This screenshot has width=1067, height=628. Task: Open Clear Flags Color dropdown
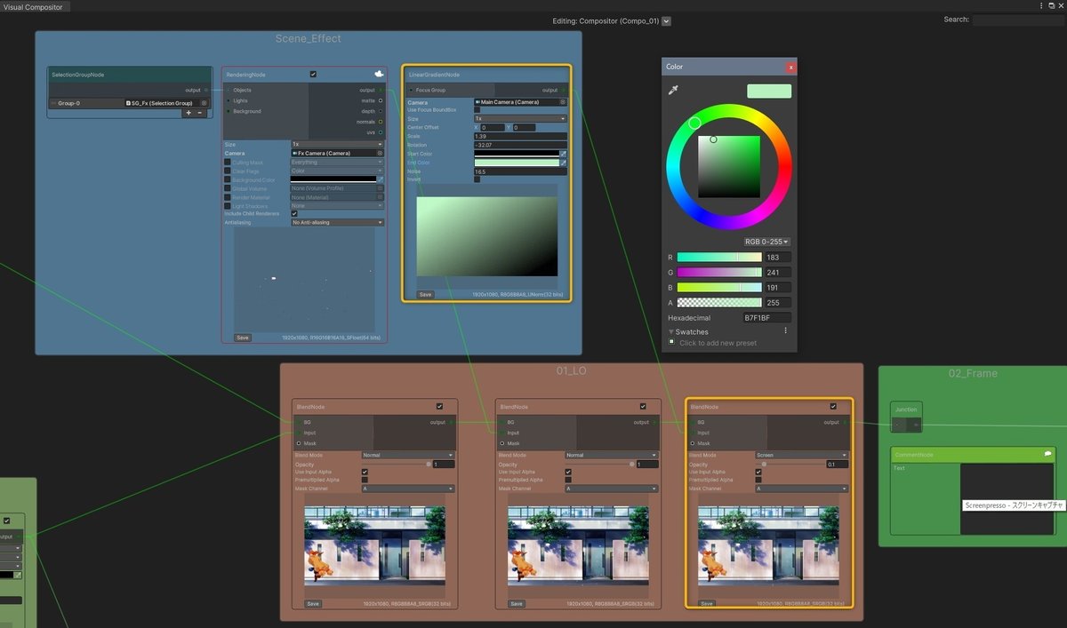click(338, 171)
